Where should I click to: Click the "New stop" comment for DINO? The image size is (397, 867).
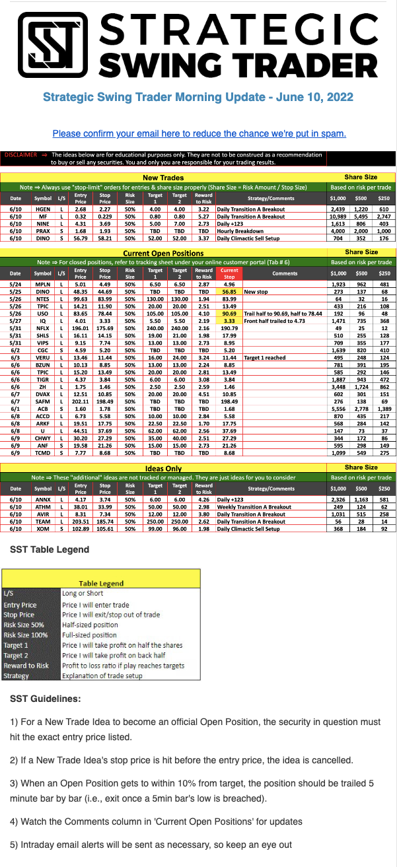point(255,291)
